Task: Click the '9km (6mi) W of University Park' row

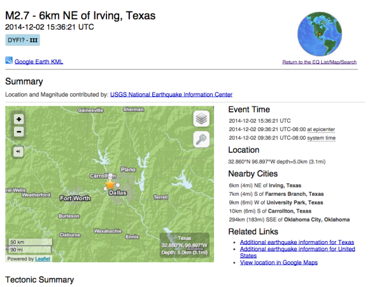Action: 276,202
